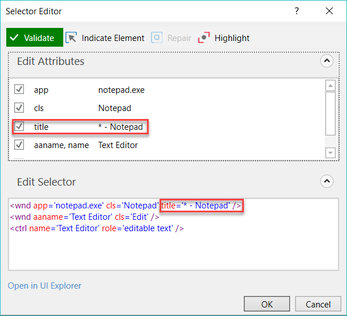Image resolution: width=347 pixels, height=316 pixels.
Task: Click the cls attribute name
Action: [x=39, y=108]
